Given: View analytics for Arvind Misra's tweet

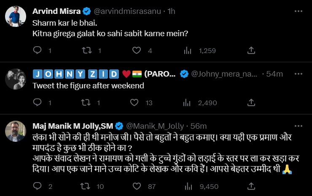Looking at the screenshot, I should point(188,50).
